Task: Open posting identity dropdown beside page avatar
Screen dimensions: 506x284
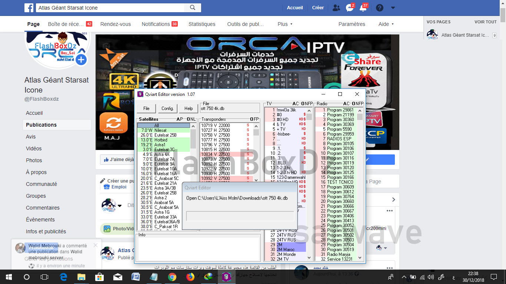Action: (x=120, y=206)
